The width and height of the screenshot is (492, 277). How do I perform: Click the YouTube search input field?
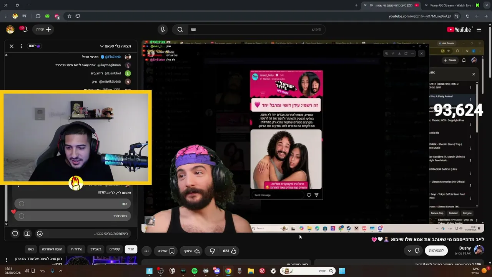[x=256, y=30]
